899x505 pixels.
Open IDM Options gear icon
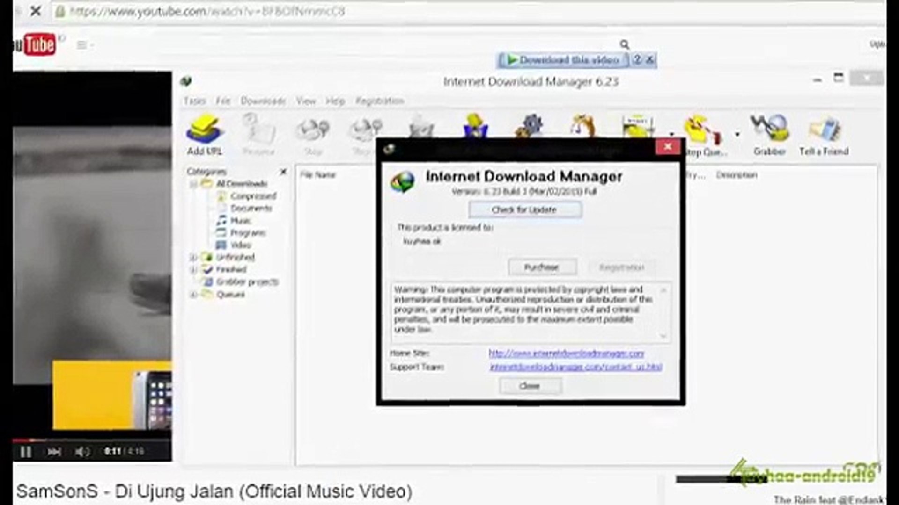tap(530, 125)
